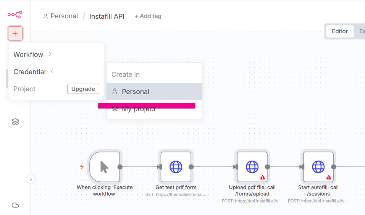Select the manual trigger cursor node

tap(105, 167)
